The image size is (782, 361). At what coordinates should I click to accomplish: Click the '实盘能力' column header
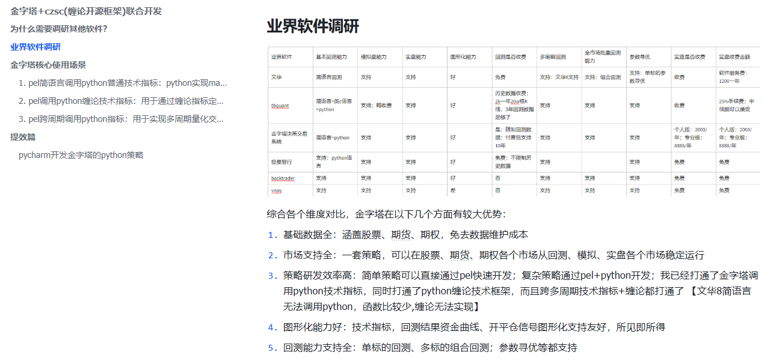[424, 56]
